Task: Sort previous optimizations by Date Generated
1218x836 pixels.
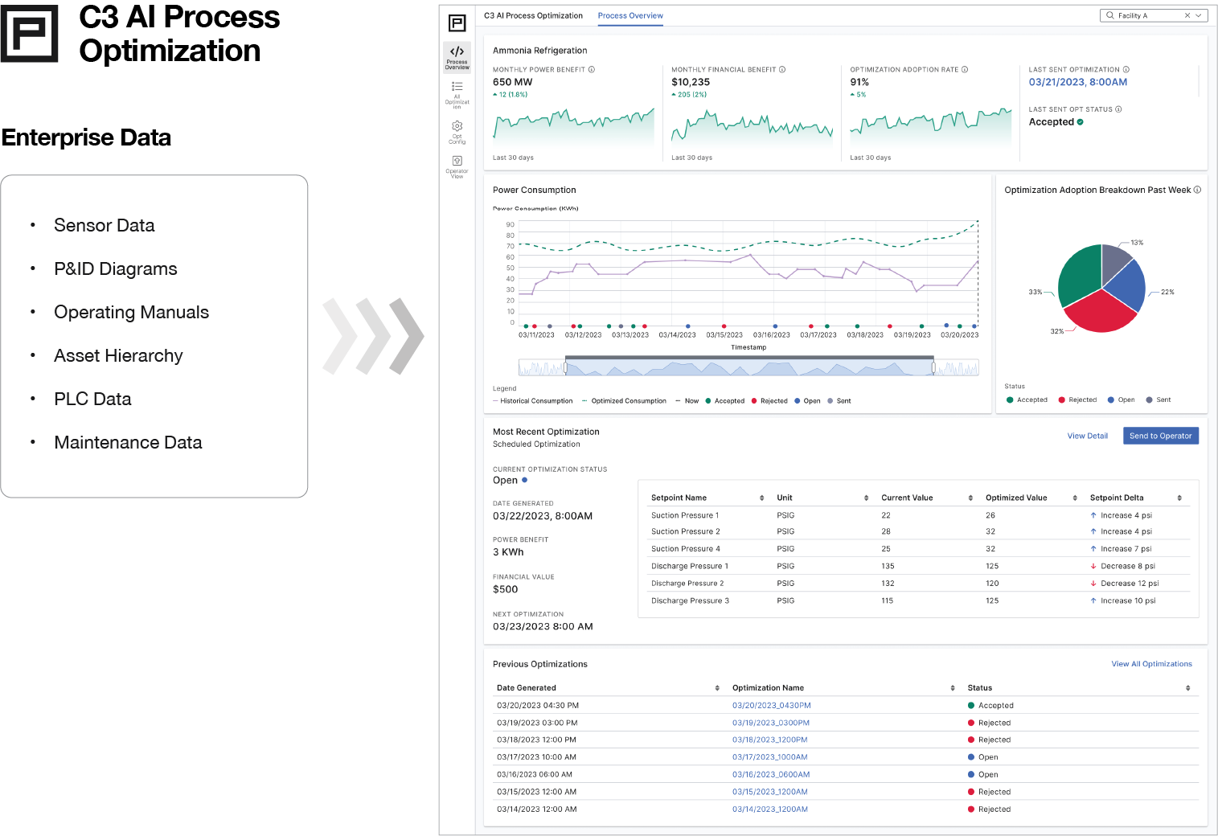Action: point(717,688)
